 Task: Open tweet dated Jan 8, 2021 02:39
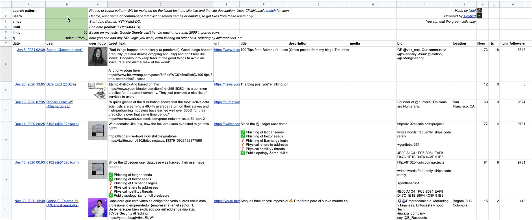[x=31, y=50]
